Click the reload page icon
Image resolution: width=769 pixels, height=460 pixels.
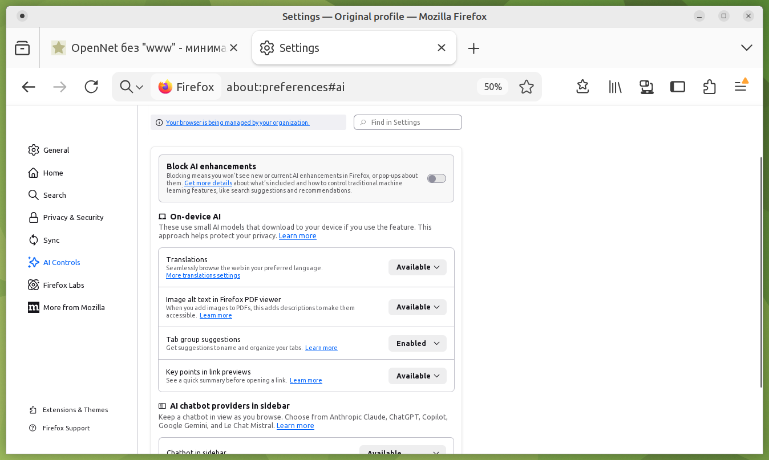click(91, 87)
